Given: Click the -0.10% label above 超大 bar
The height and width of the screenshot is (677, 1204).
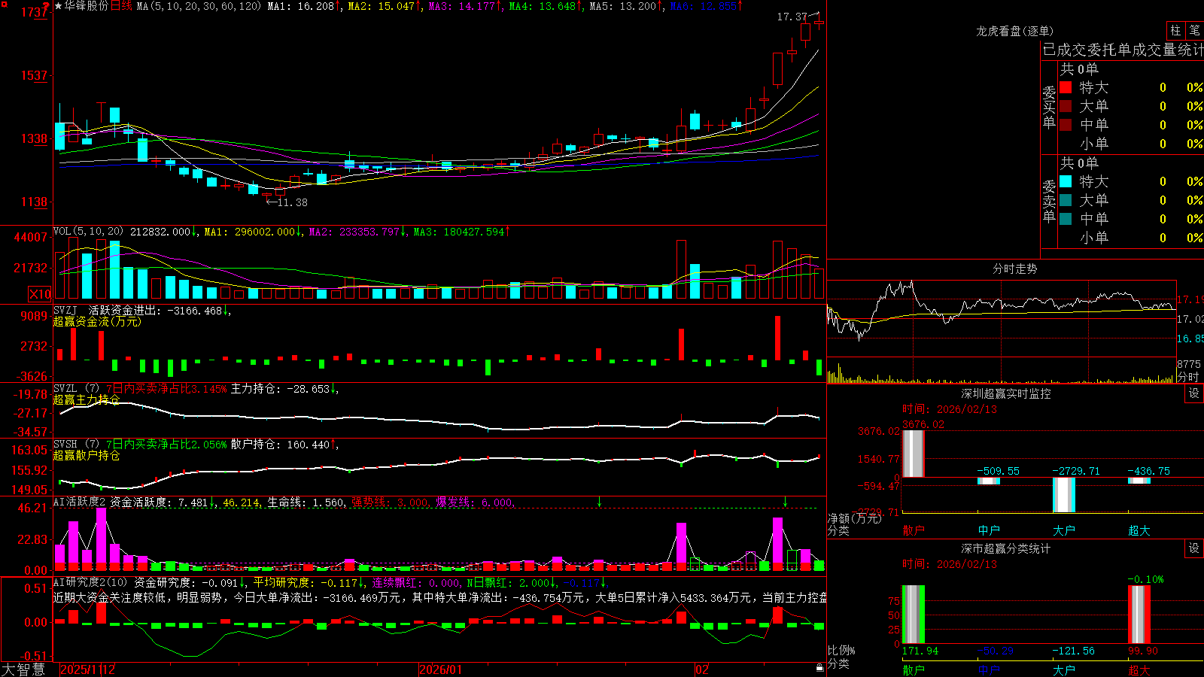Looking at the screenshot, I should point(1145,579).
